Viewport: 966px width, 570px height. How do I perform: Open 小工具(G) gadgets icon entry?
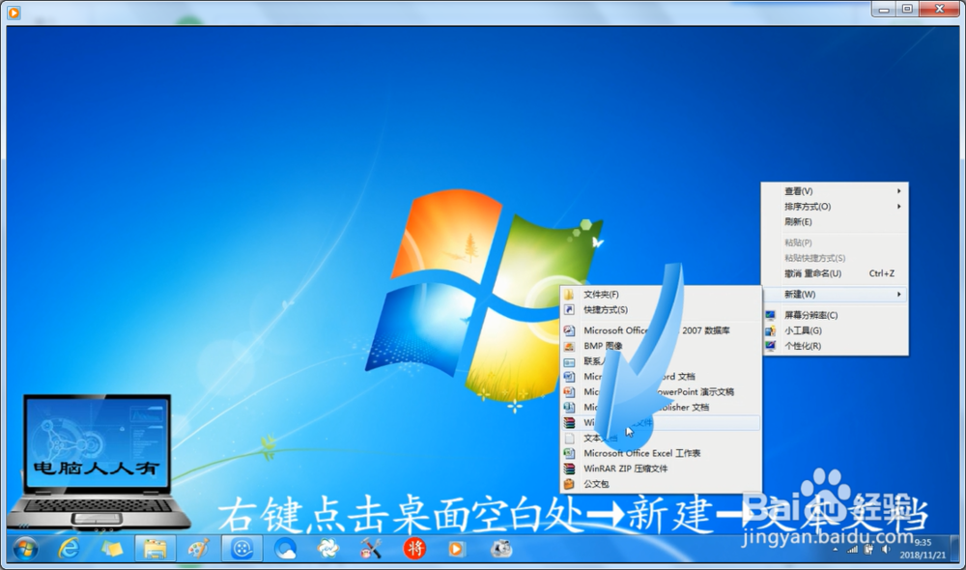pyautogui.click(x=835, y=330)
